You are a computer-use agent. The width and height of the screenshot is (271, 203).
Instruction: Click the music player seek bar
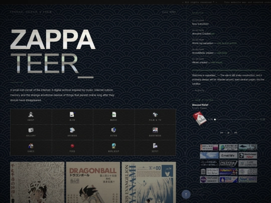[x=236, y=119]
